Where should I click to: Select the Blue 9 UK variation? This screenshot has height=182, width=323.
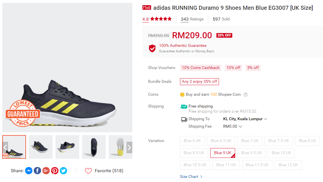222,153
